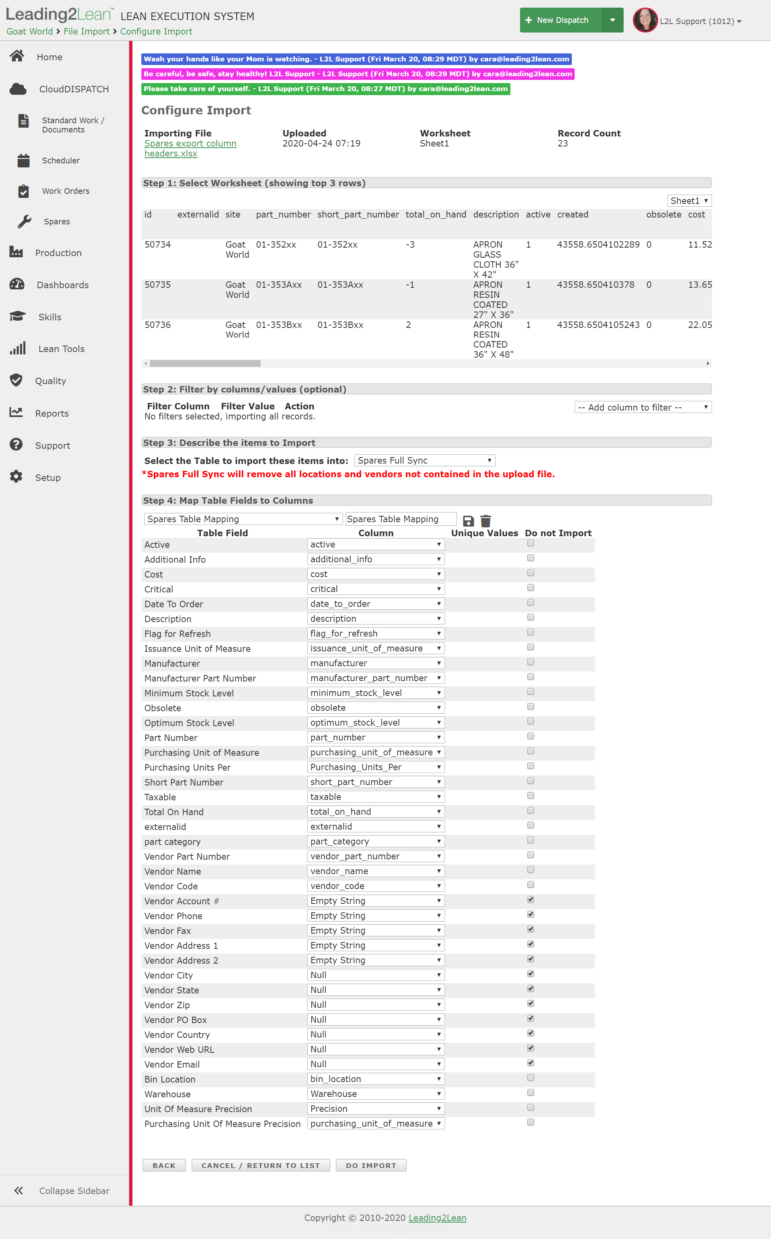The height and width of the screenshot is (1239, 771).
Task: Open the Sheet1 worksheet dropdown
Action: tap(689, 201)
